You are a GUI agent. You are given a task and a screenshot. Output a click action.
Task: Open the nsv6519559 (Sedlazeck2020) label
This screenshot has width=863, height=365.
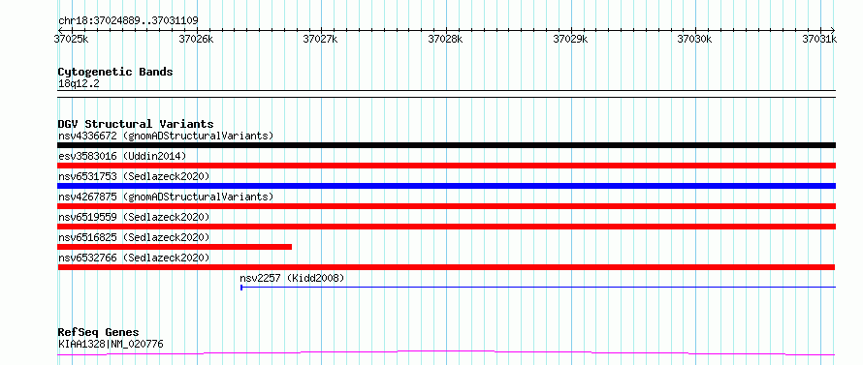pyautogui.click(x=134, y=217)
